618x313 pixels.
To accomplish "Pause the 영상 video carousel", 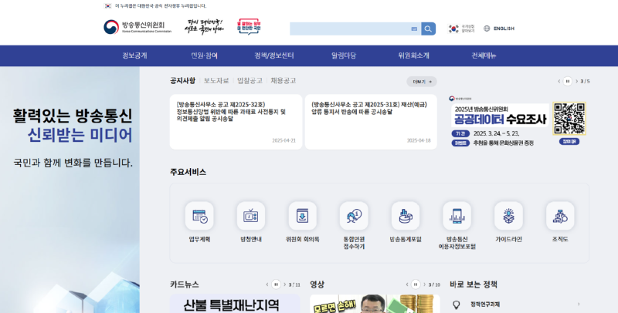I will tap(416, 284).
